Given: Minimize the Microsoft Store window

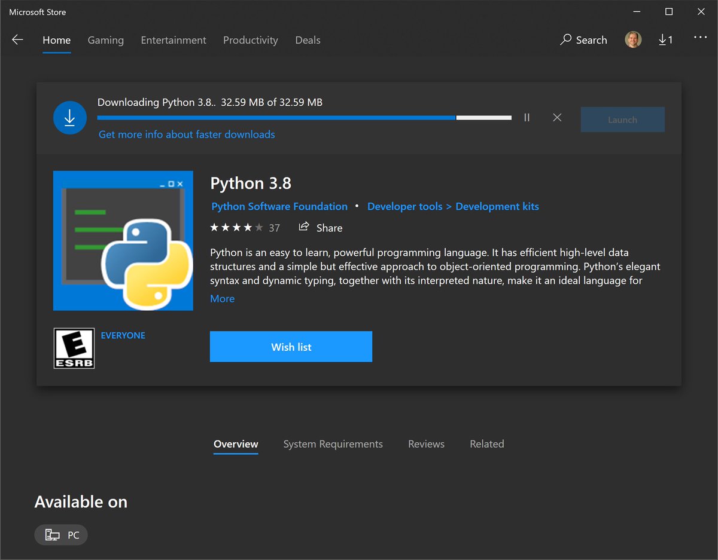Looking at the screenshot, I should tap(637, 12).
